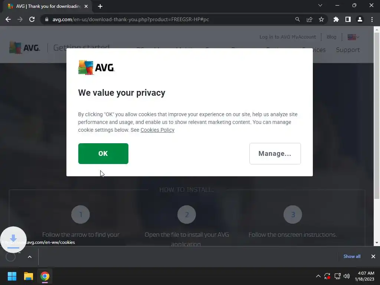Image resolution: width=380 pixels, height=285 pixels.
Task: Click Show all downloads
Action: coord(352,256)
